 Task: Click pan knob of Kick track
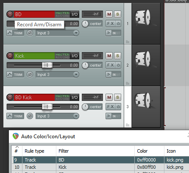(85, 65)
